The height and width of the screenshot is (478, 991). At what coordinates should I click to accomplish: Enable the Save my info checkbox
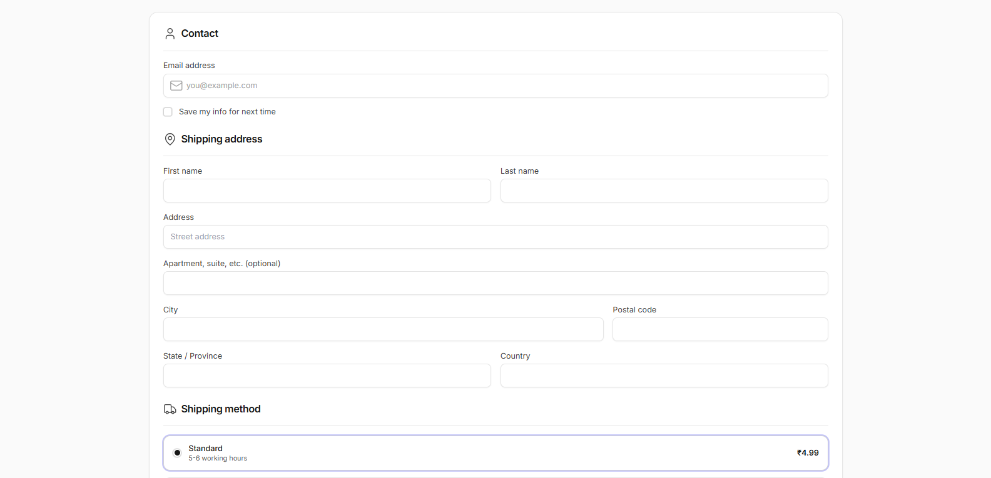pyautogui.click(x=168, y=112)
